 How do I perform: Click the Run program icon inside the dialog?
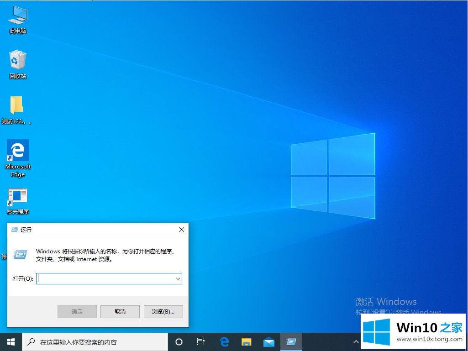[x=20, y=255]
